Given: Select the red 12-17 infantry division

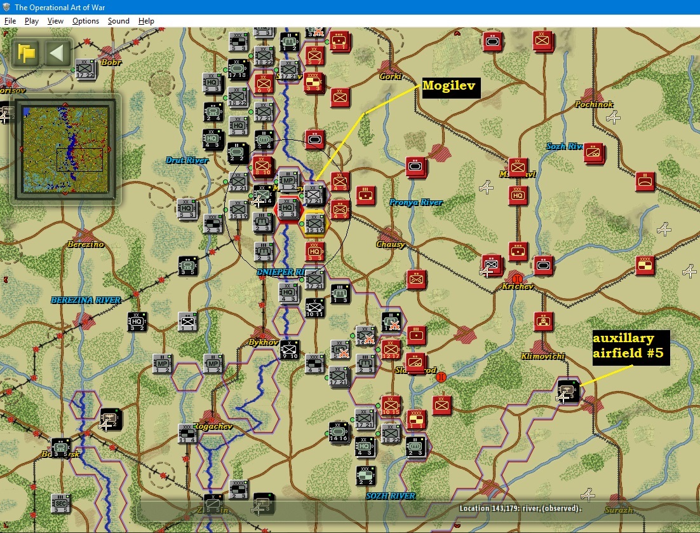Looking at the screenshot, I should click(x=391, y=349).
